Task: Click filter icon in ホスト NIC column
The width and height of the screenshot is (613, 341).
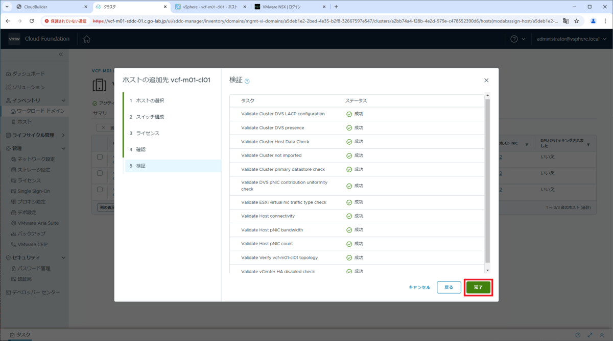Action: (527, 144)
